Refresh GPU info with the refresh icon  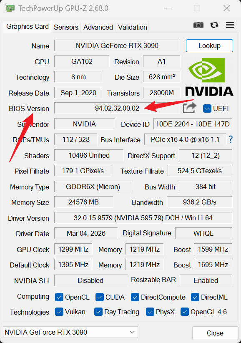click(x=214, y=25)
